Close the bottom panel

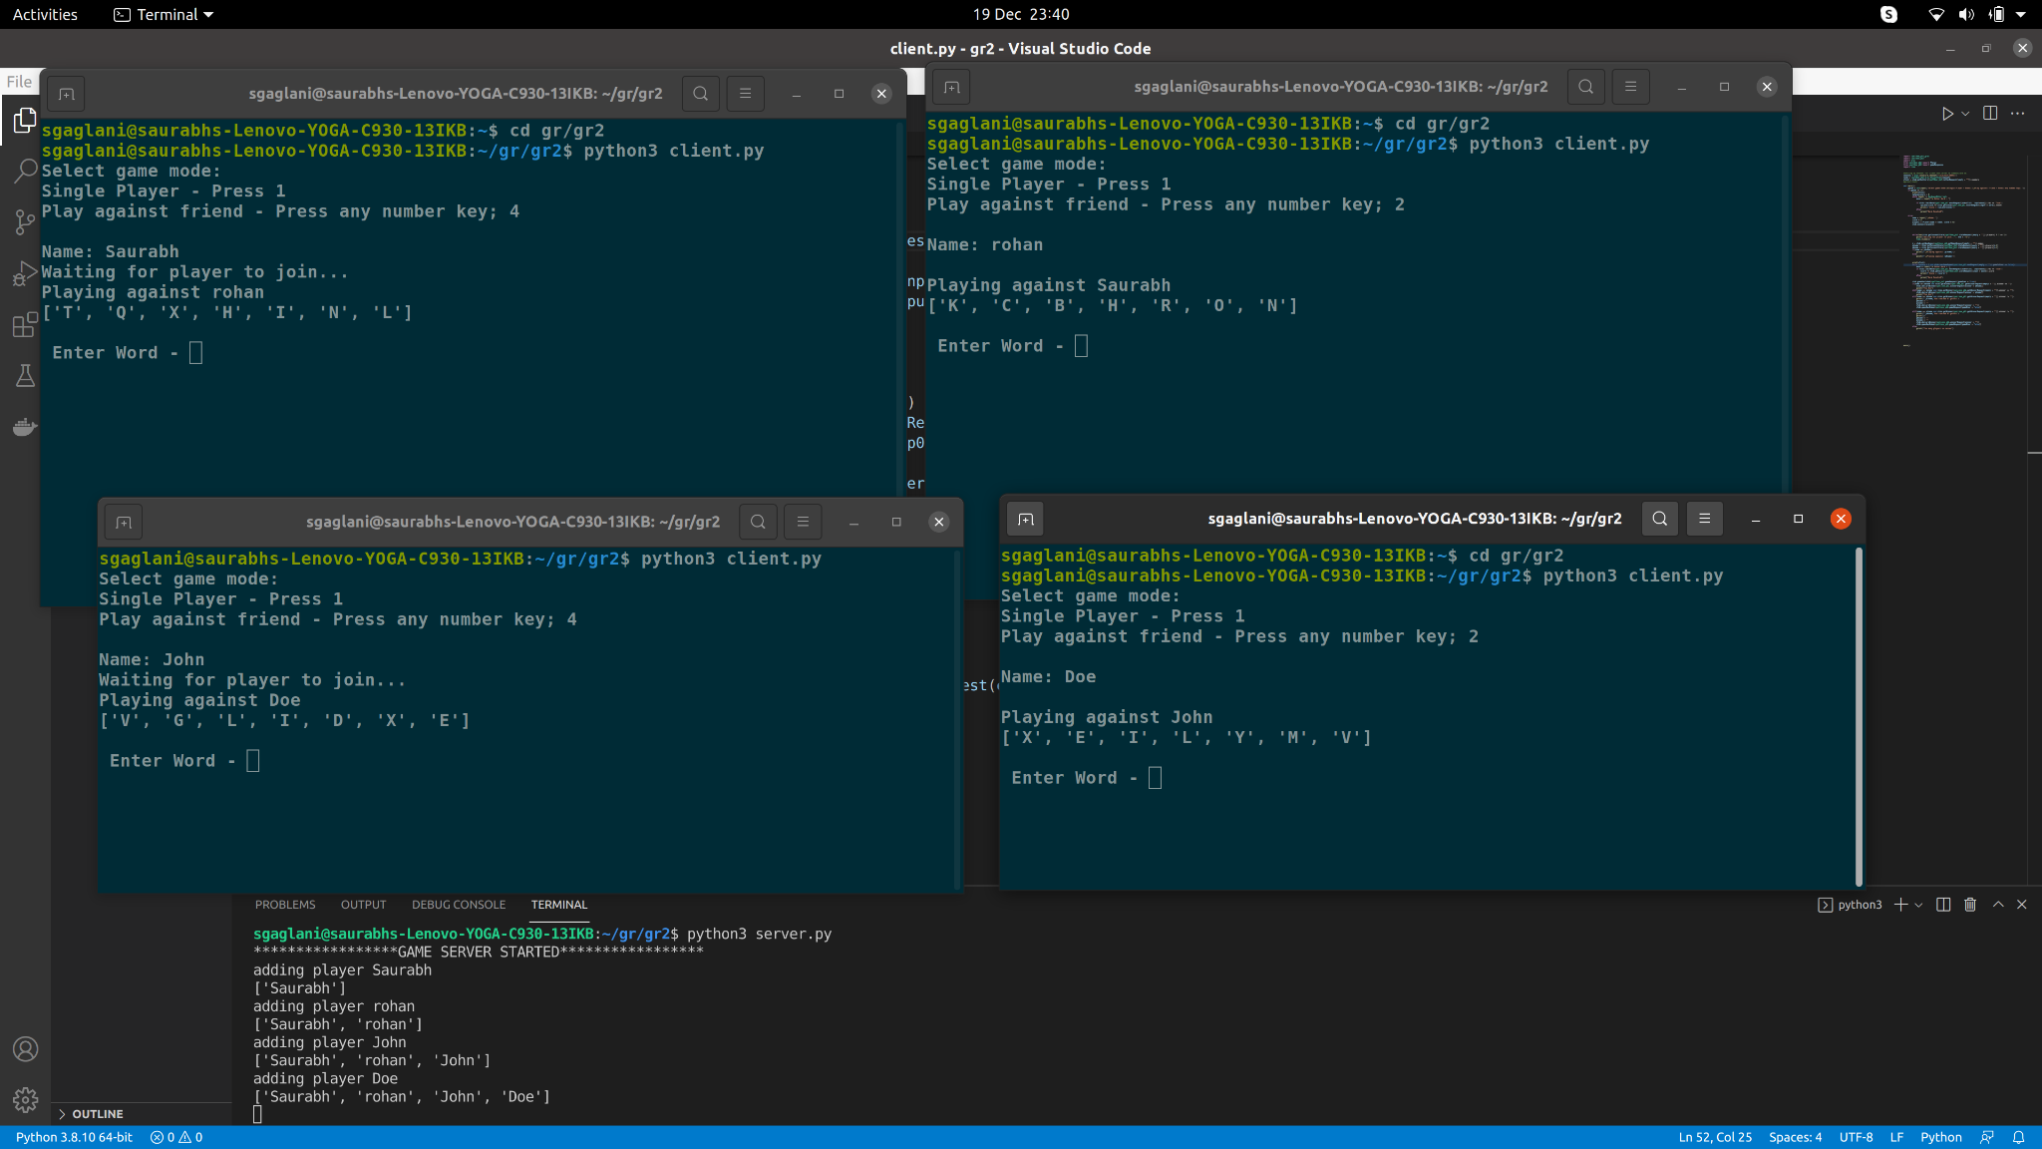(2022, 905)
